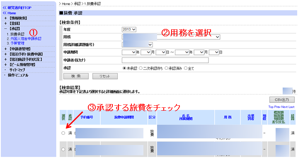The image size is (298, 159).
Task: Select the 全て radio option
Action: coord(186,68)
